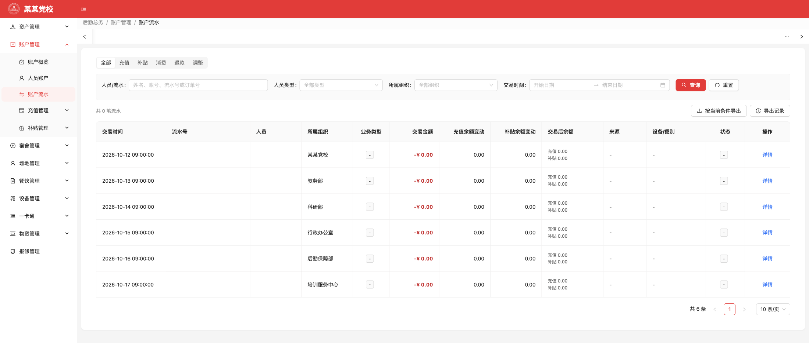This screenshot has height=343, width=809.
Task: Focus the 人员/流水 search input
Action: pyautogui.click(x=198, y=85)
